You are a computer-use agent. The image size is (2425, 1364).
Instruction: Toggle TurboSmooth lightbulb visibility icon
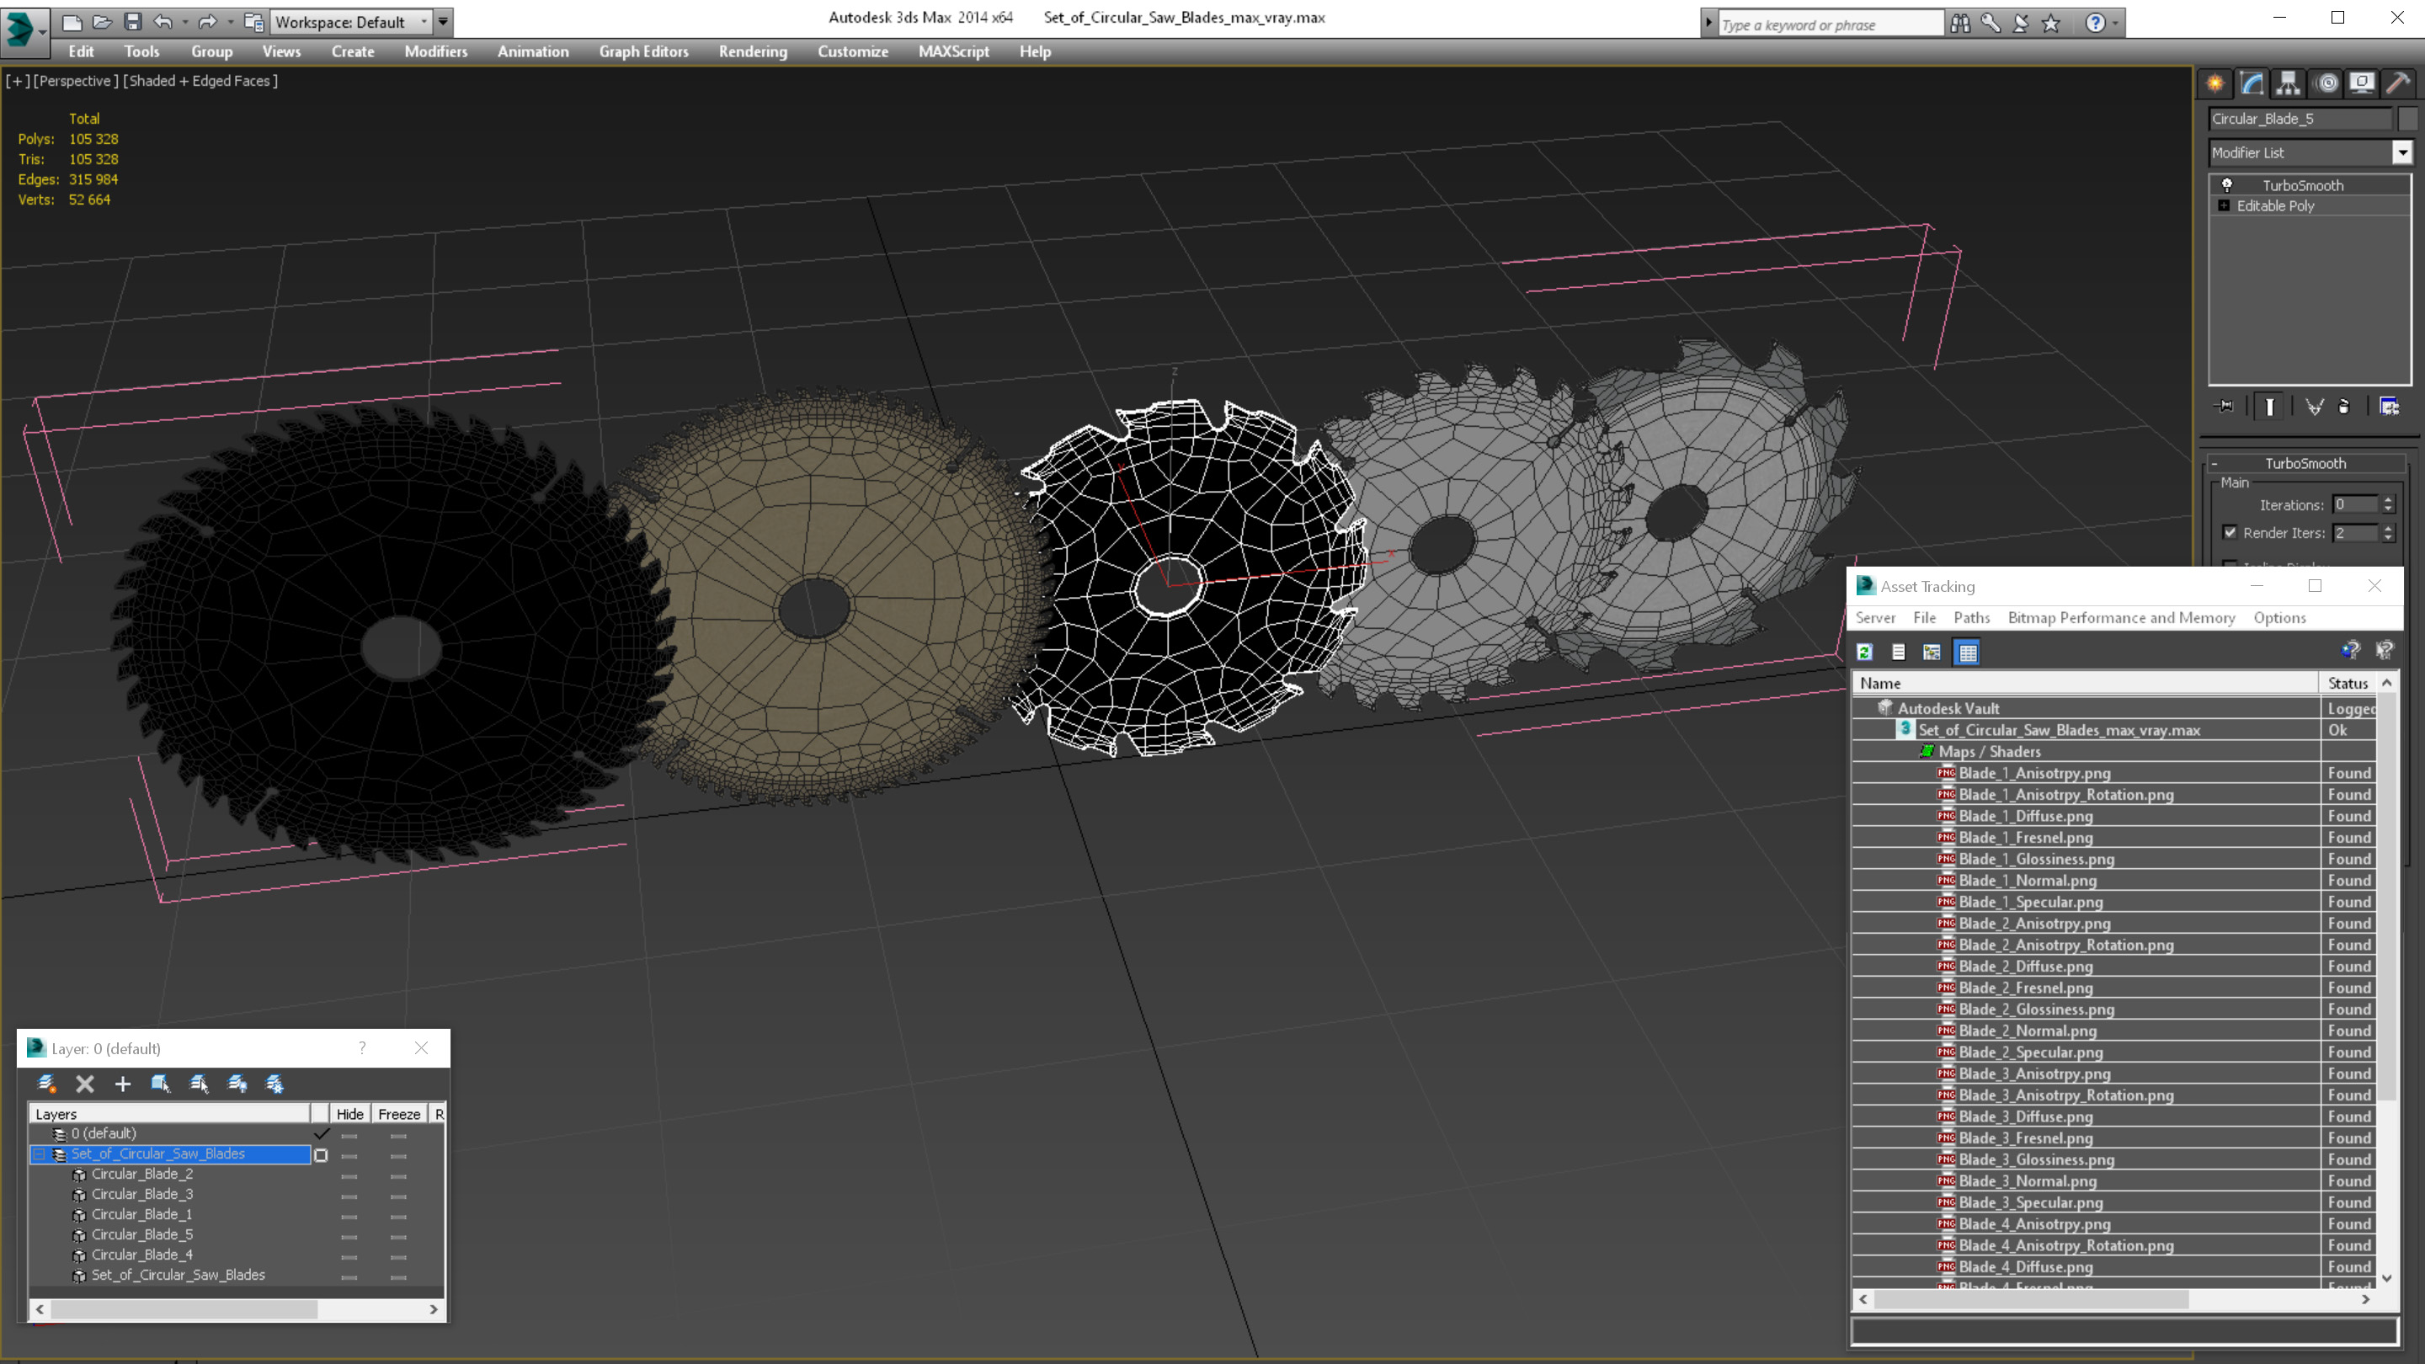tap(2227, 184)
